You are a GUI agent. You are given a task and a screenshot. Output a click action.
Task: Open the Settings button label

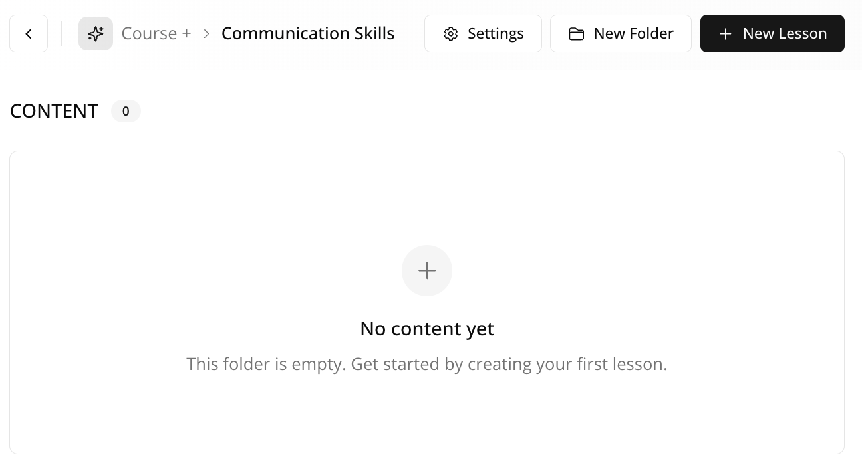click(496, 33)
